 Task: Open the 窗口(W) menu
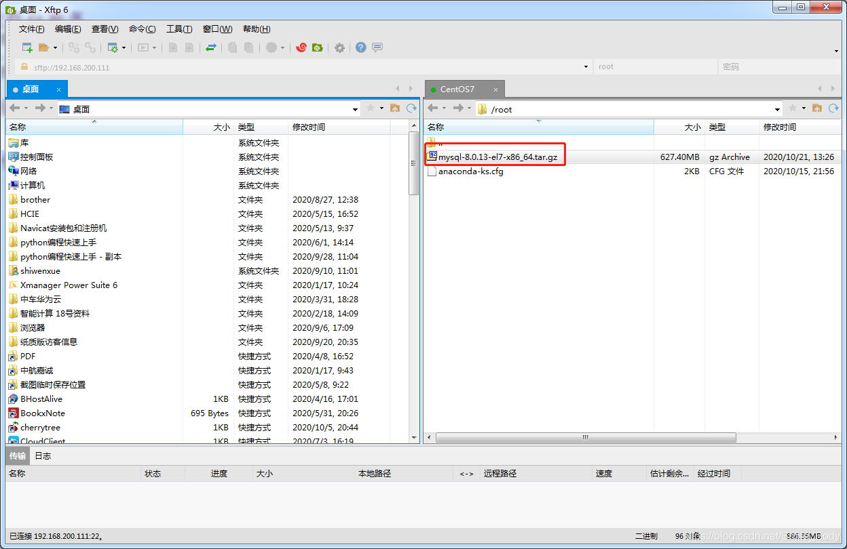point(217,29)
